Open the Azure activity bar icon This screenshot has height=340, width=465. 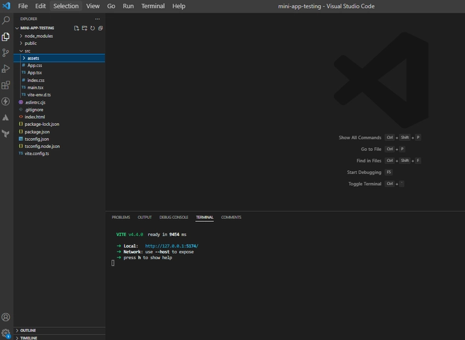(x=6, y=118)
